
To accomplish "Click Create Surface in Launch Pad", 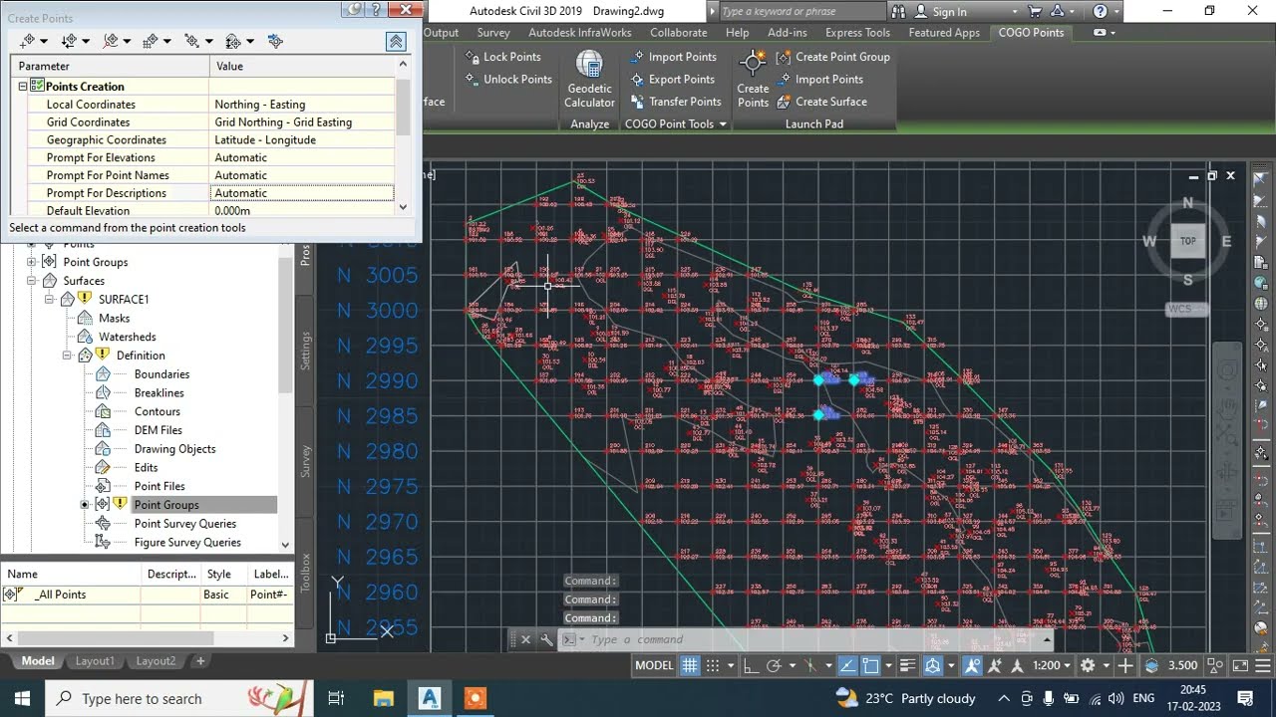I will (822, 102).
